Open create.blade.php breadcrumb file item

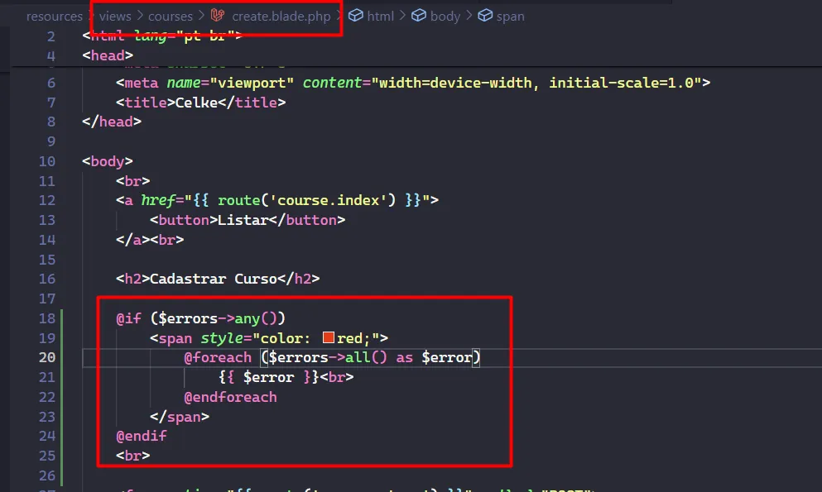(281, 16)
